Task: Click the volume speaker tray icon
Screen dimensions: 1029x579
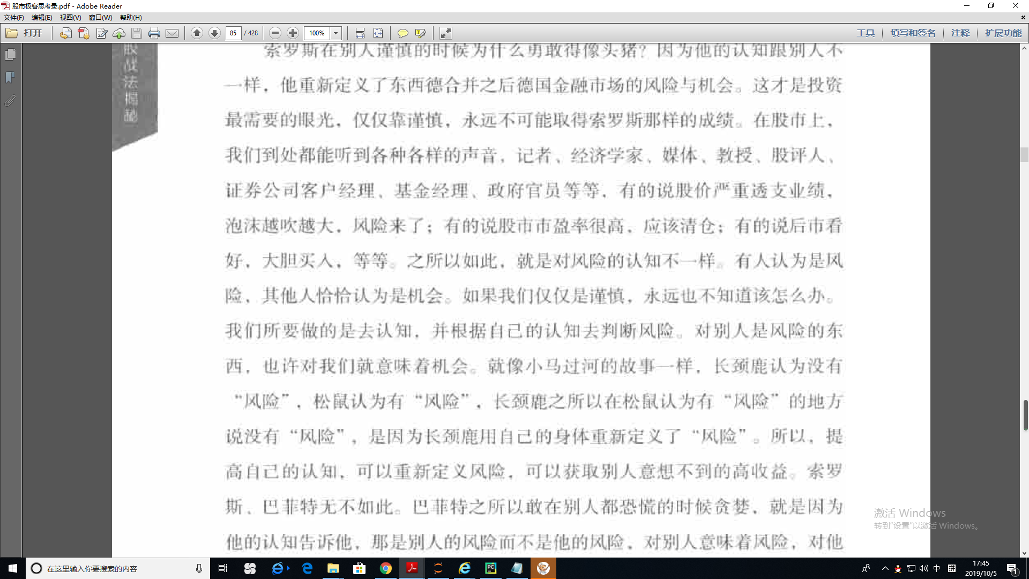Action: coord(923,568)
